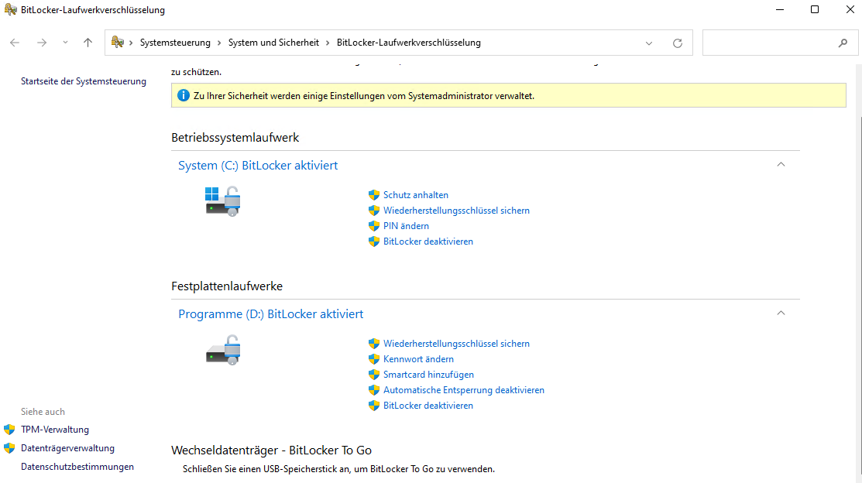The height and width of the screenshot is (483, 862).
Task: Expand the address bar history dropdown
Action: 649,43
